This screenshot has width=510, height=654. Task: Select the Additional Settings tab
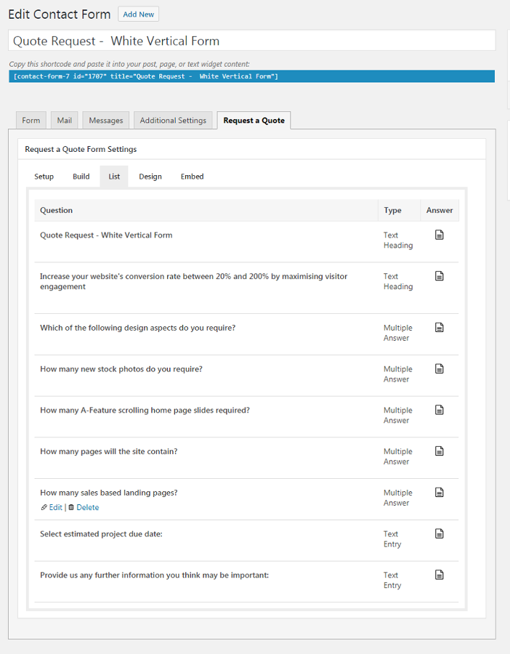point(173,121)
